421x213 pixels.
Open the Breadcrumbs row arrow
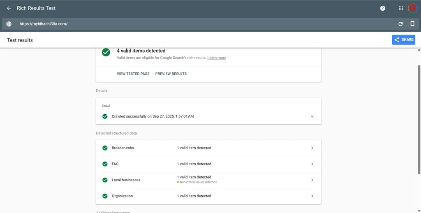pos(312,148)
